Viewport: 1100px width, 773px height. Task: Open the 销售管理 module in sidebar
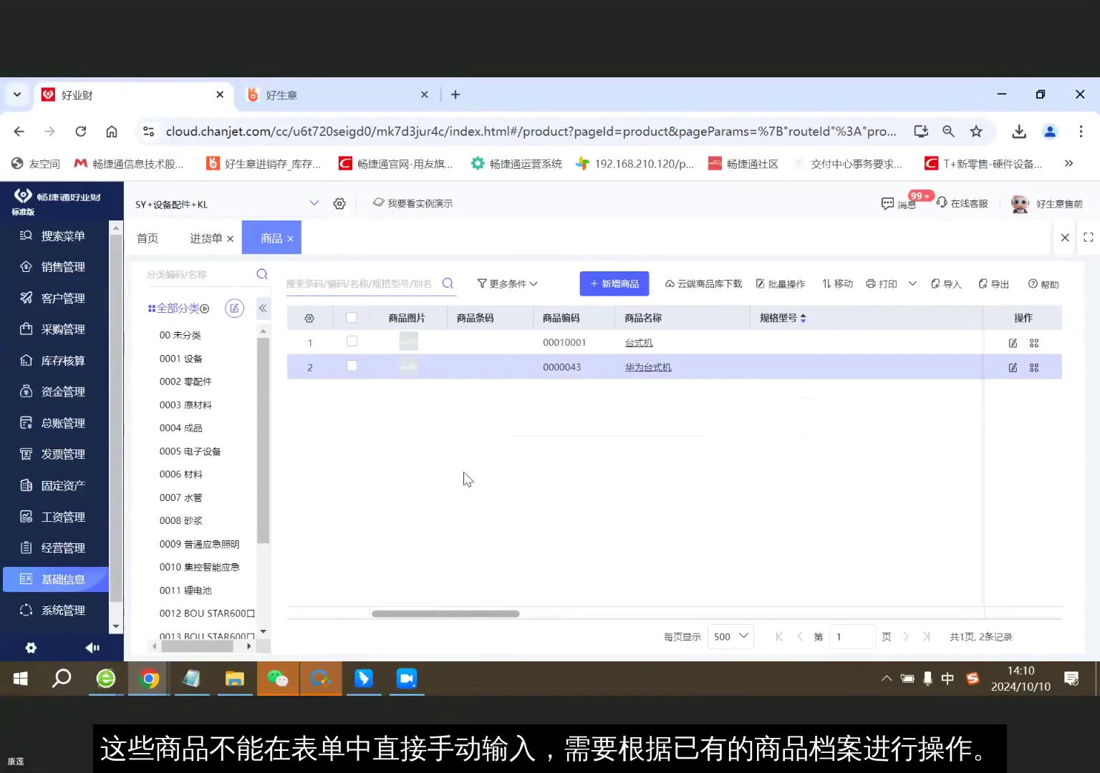coord(54,266)
